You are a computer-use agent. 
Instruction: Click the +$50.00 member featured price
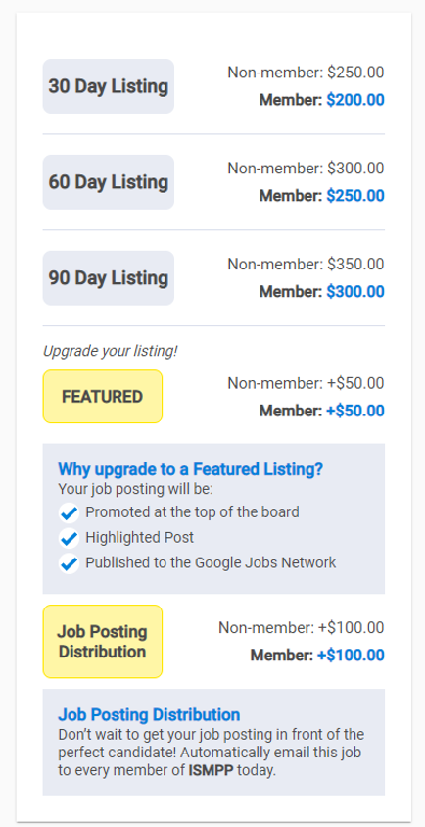[355, 411]
